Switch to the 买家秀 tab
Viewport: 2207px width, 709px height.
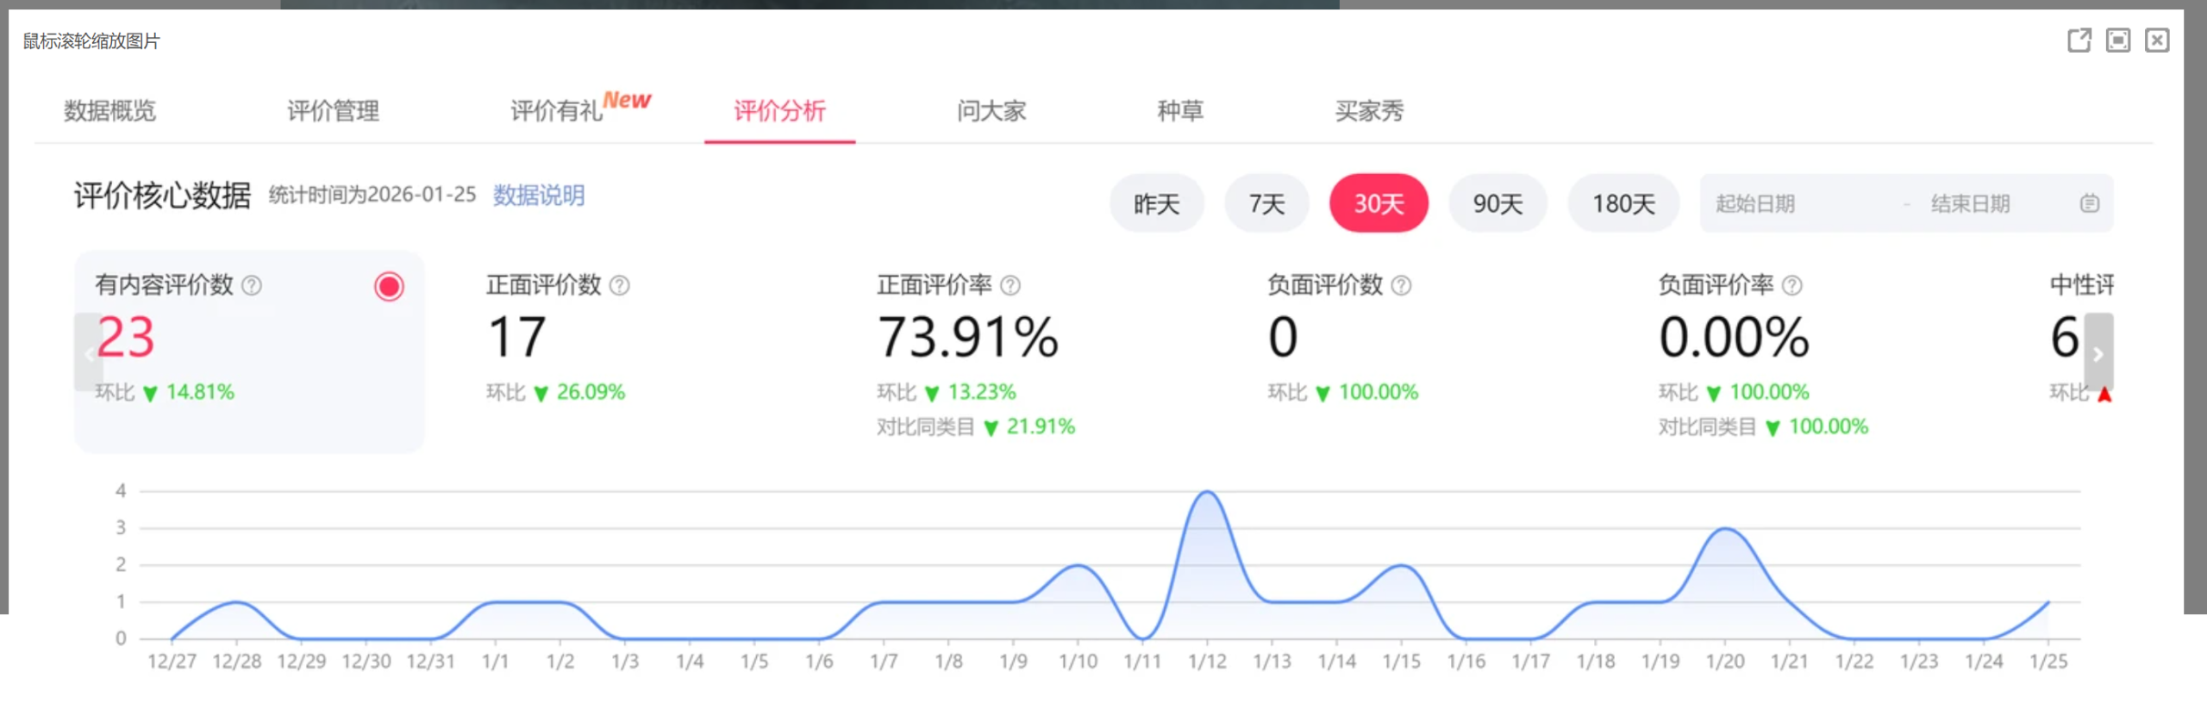click(1369, 111)
